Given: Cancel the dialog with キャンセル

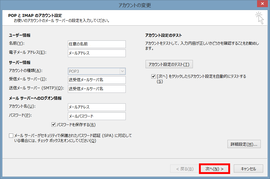Looking at the screenshot, I should [x=248, y=169].
